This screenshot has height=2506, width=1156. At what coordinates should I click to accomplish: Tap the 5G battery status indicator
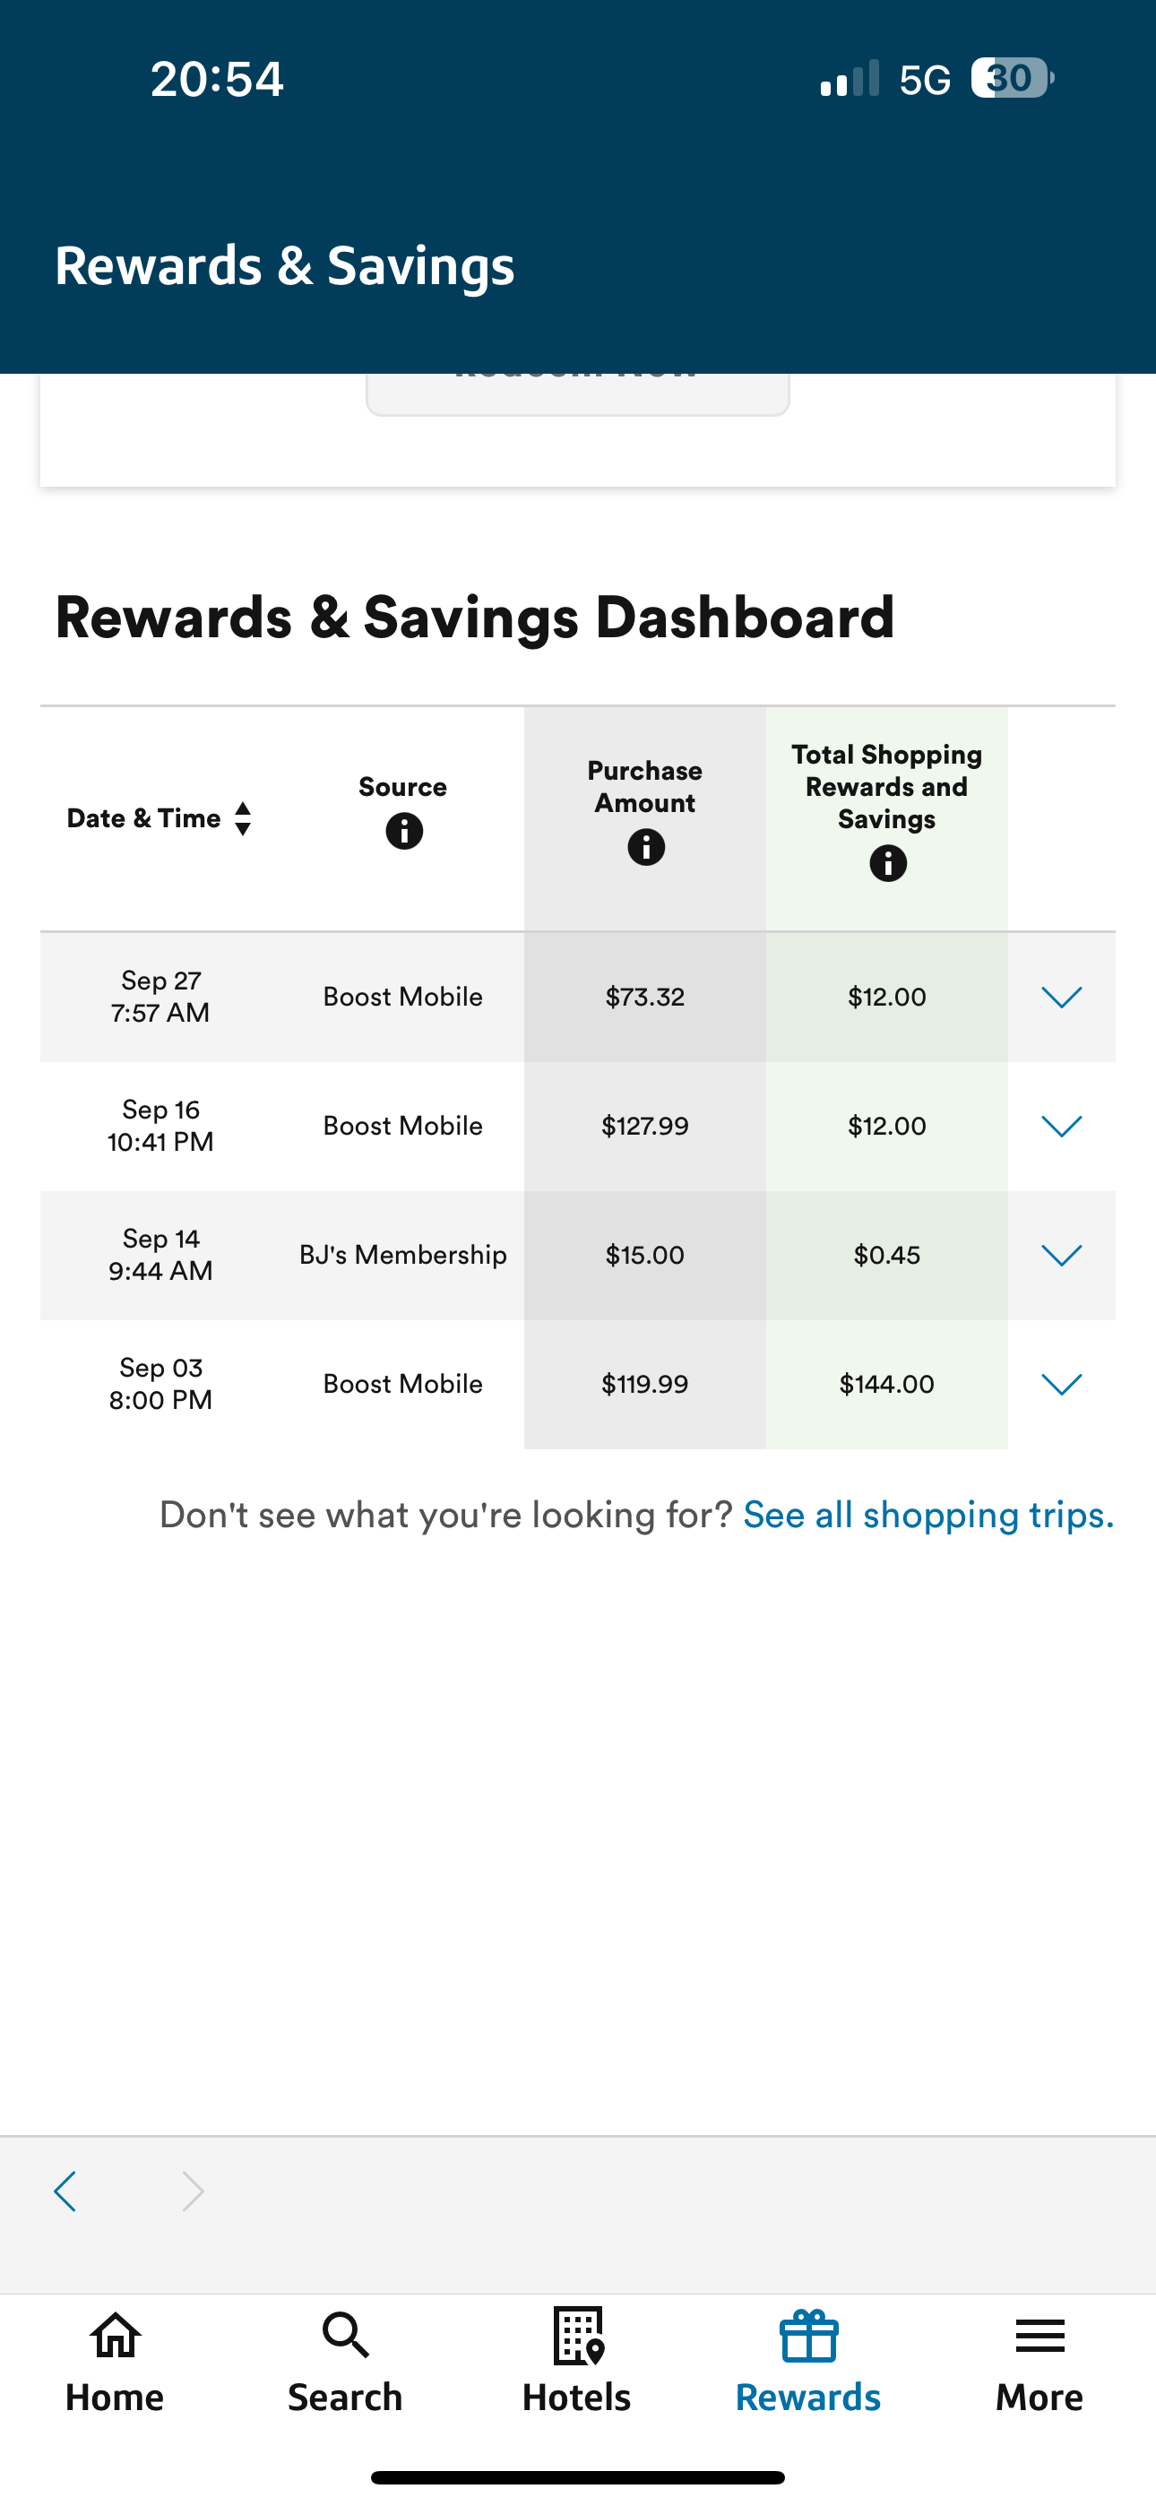tap(1012, 78)
